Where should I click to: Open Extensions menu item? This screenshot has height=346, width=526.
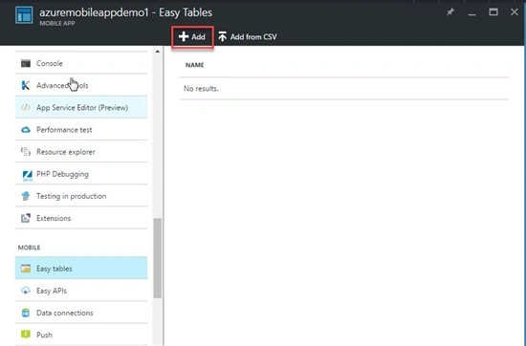click(81, 218)
